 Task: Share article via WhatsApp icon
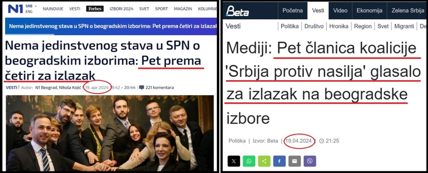(x=249, y=161)
